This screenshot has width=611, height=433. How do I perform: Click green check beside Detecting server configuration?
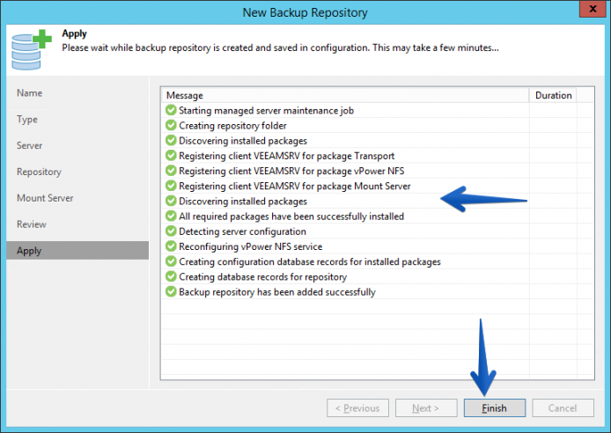(x=171, y=231)
